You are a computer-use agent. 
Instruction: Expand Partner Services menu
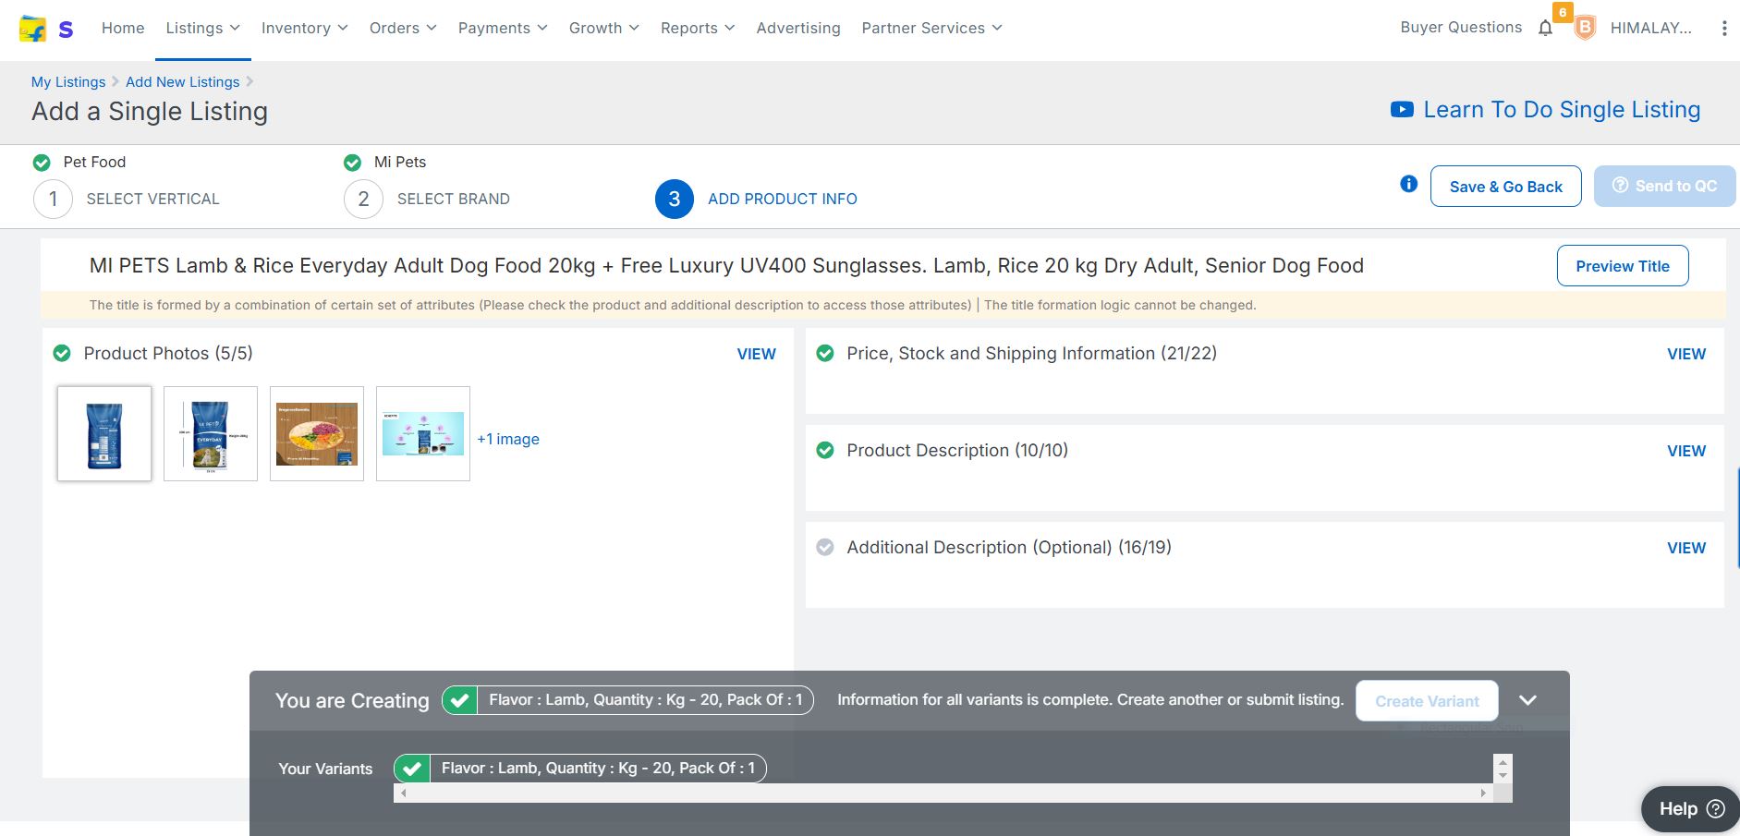click(x=931, y=29)
